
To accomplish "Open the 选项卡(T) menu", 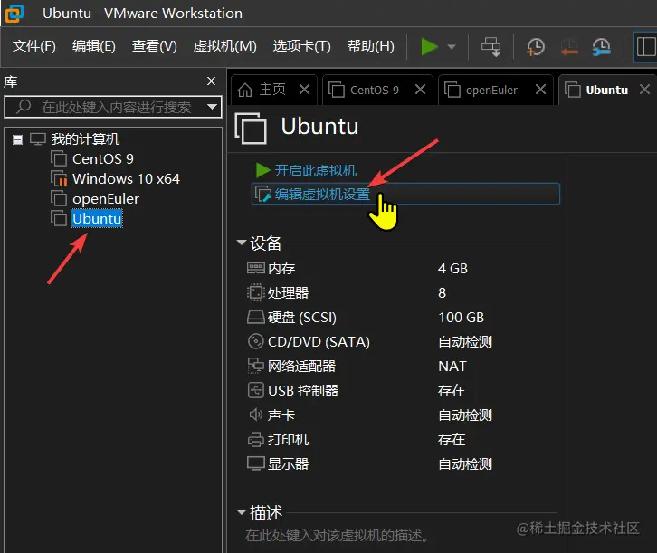I will [x=301, y=46].
